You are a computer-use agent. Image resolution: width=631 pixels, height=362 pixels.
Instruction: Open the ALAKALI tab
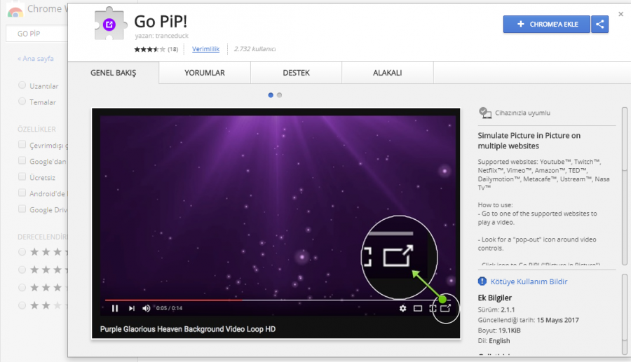point(387,73)
